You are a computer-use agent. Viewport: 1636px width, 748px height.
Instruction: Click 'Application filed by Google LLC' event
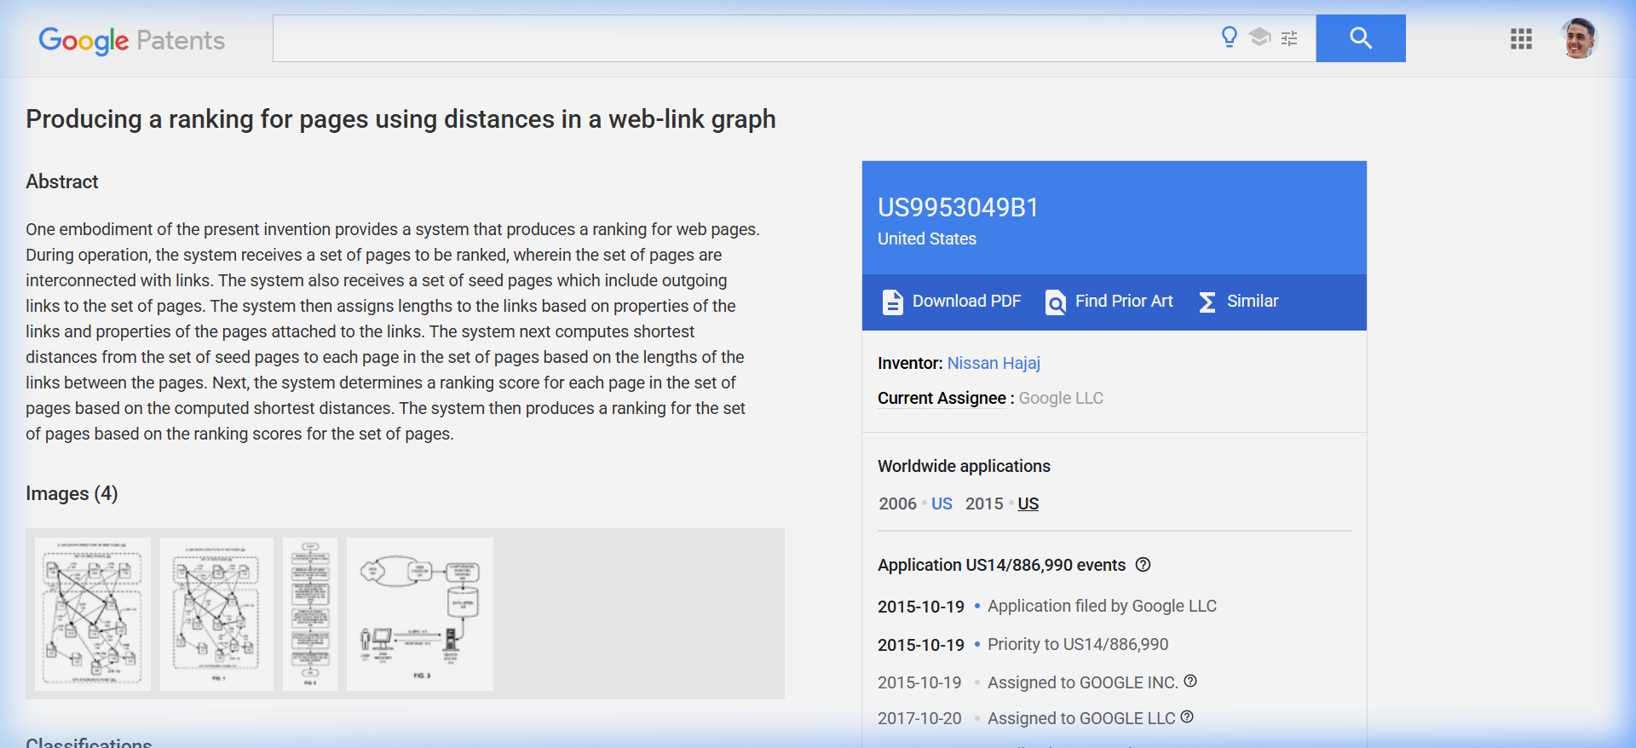pos(1102,606)
